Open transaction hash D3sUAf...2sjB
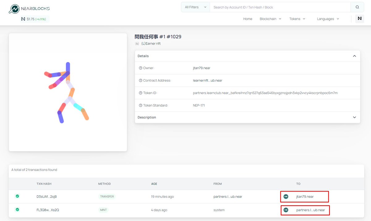This screenshot has width=371, height=221. [x=47, y=197]
